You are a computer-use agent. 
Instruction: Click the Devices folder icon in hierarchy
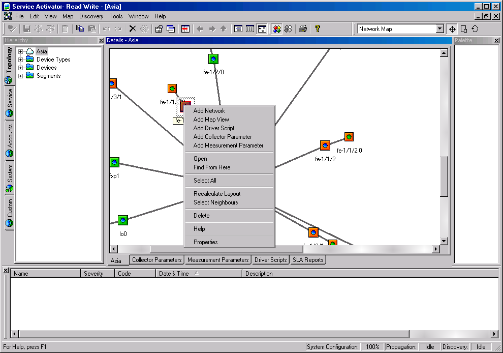coord(30,67)
